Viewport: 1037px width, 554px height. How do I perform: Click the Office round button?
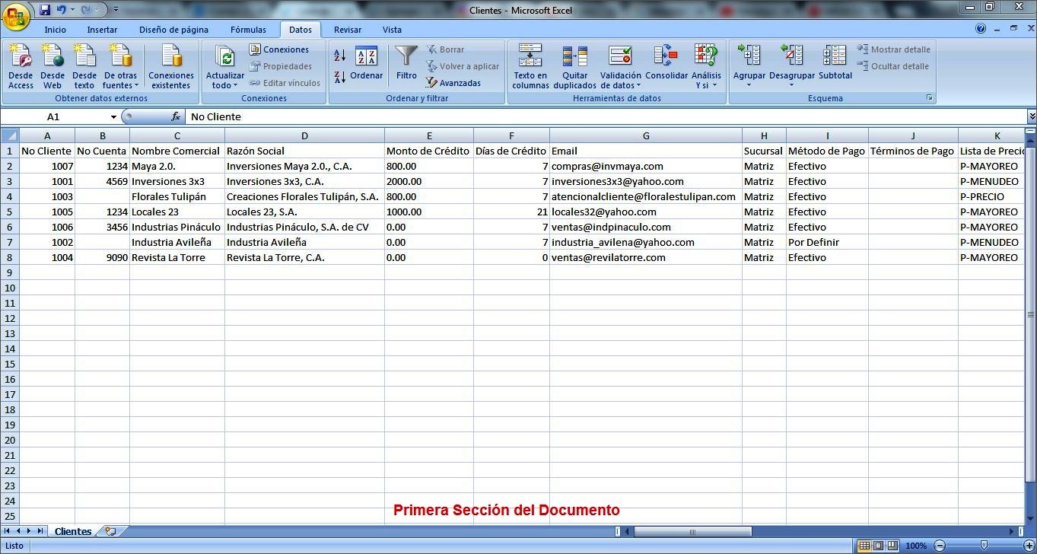coord(16,15)
